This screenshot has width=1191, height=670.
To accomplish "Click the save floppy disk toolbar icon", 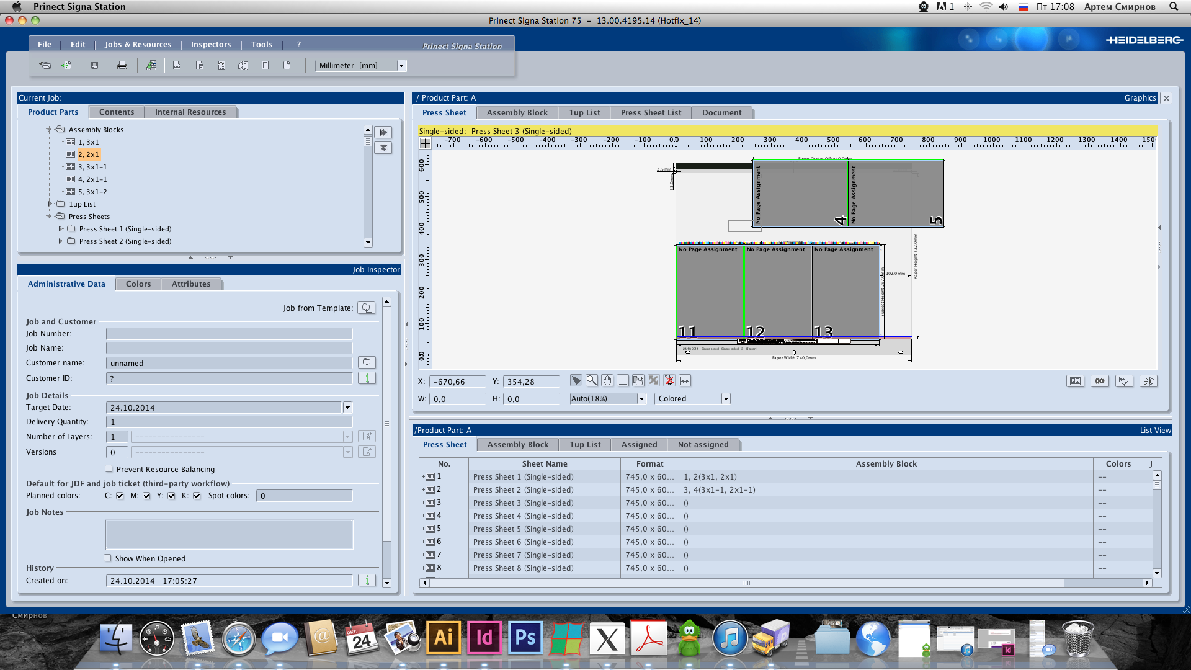I will click(94, 65).
